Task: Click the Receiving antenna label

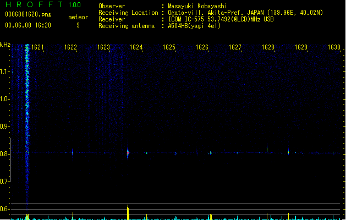Action: (127, 26)
